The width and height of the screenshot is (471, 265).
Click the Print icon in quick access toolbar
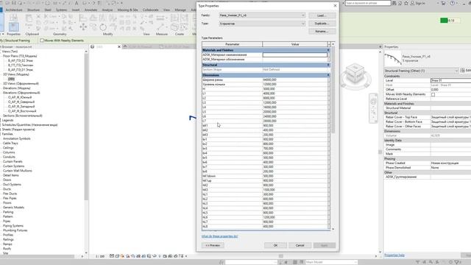click(x=48, y=3)
